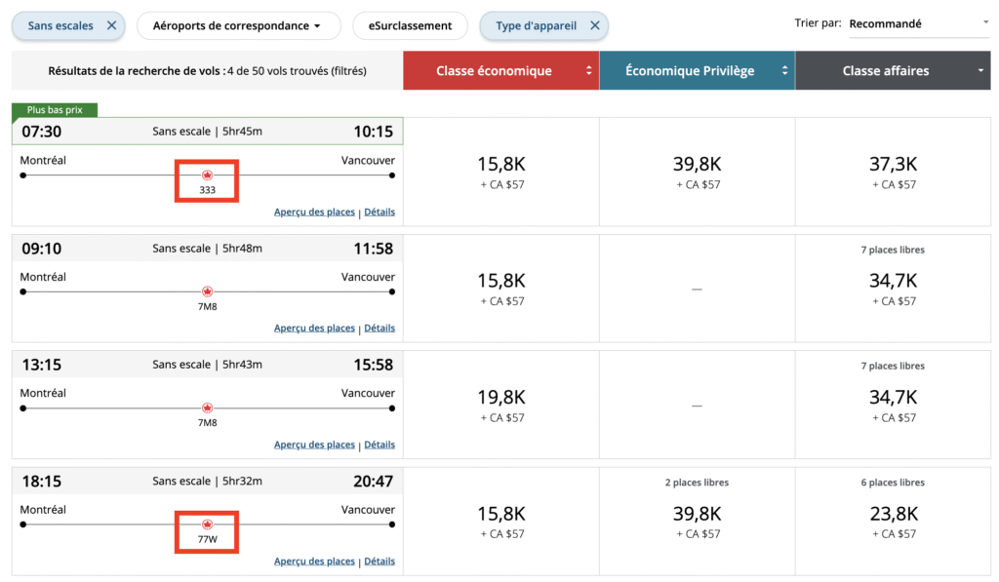This screenshot has width=999, height=582.
Task: Expand the Classe affaires column header
Action: coord(892,70)
